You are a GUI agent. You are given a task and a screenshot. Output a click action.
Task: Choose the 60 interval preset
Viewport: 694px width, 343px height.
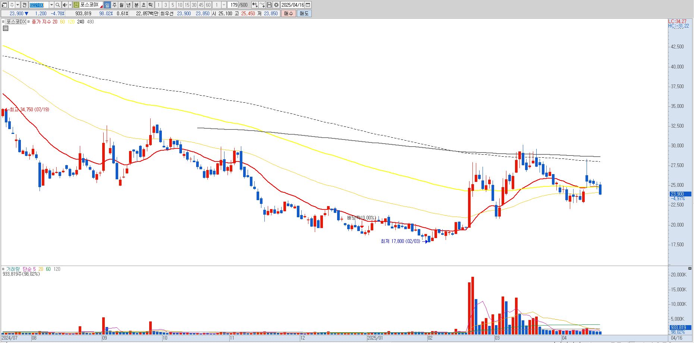pyautogui.click(x=208, y=5)
